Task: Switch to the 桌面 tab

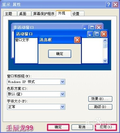Action: point(24,14)
